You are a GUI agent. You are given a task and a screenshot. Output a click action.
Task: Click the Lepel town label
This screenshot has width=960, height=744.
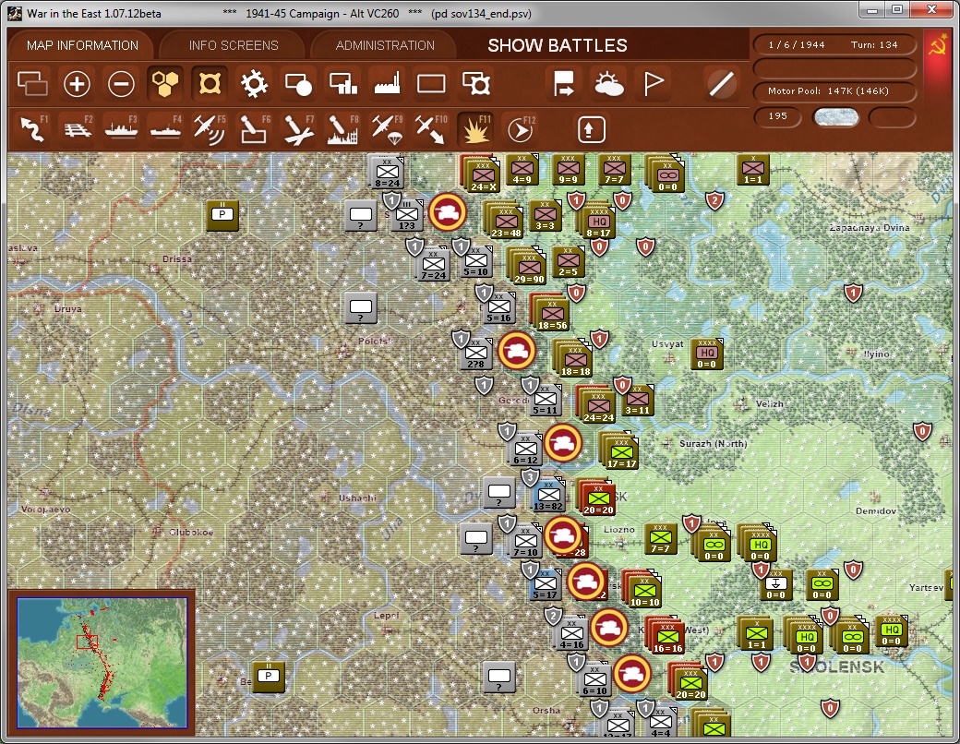coord(386,616)
